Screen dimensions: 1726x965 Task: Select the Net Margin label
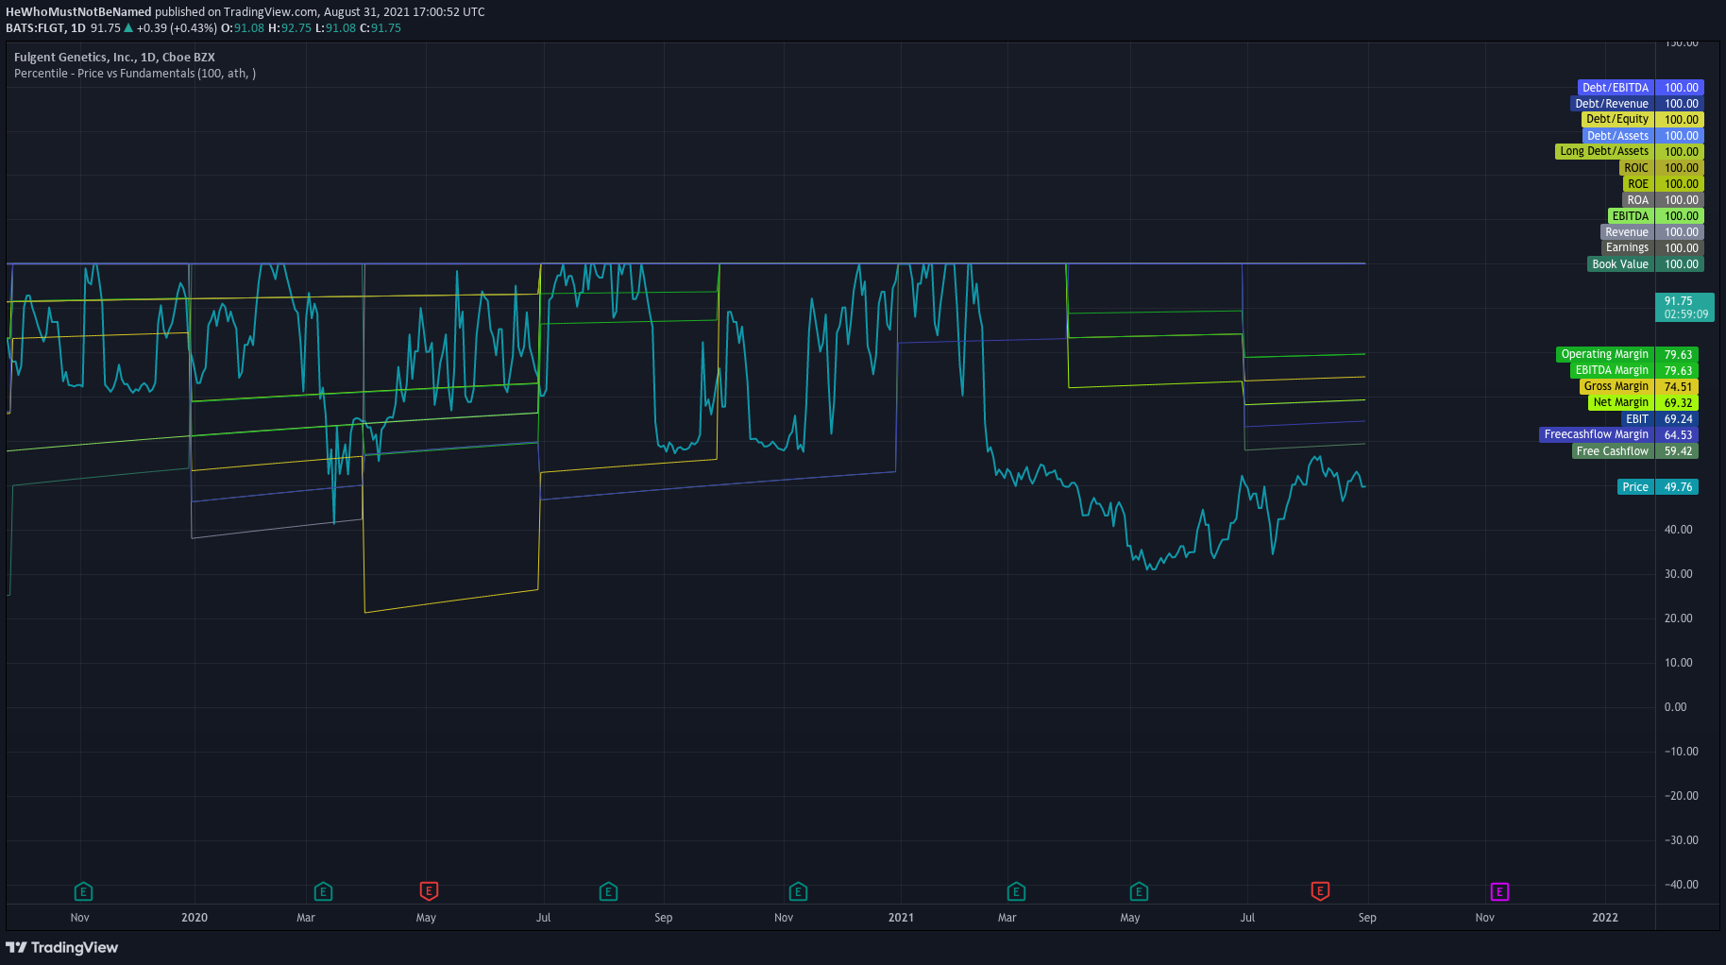point(1621,402)
